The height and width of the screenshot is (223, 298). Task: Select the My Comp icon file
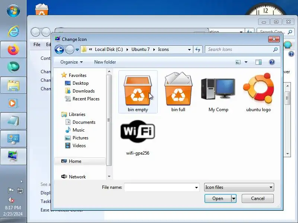(x=218, y=92)
